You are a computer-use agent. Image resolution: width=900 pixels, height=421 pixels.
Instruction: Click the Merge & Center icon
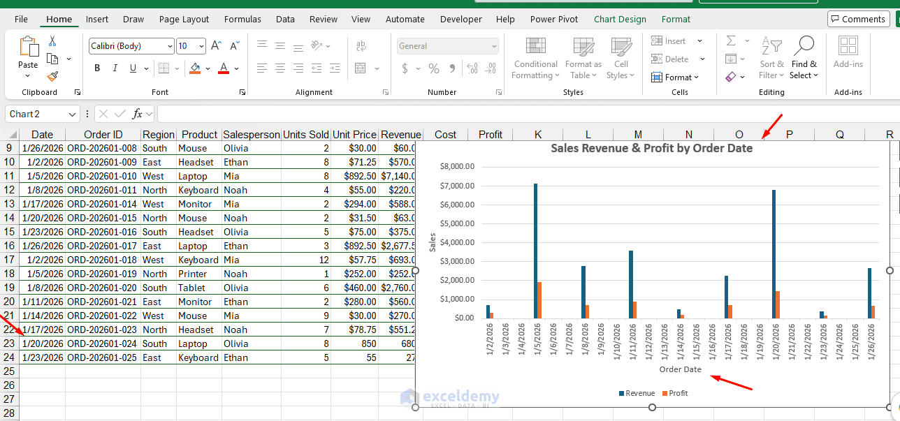[361, 68]
